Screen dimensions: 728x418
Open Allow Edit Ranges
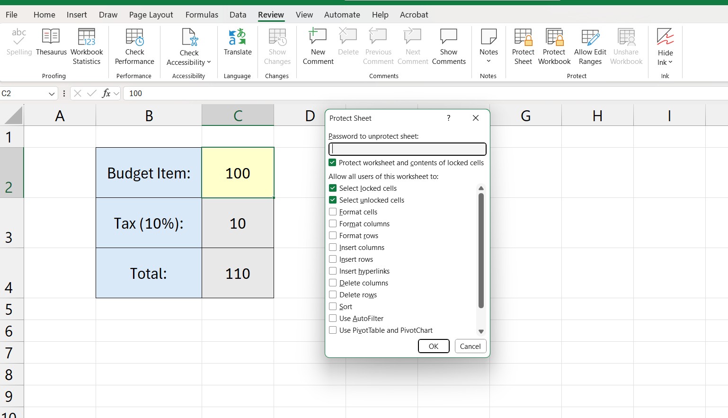[590, 45]
